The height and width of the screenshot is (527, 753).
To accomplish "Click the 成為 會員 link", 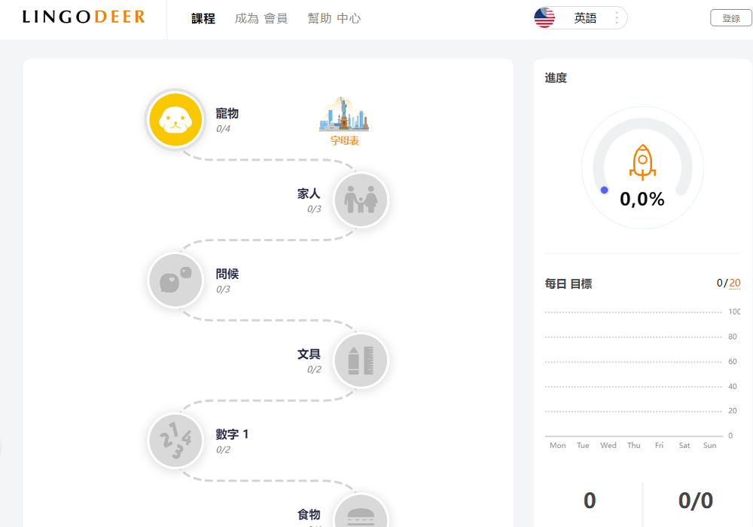I will [x=261, y=17].
